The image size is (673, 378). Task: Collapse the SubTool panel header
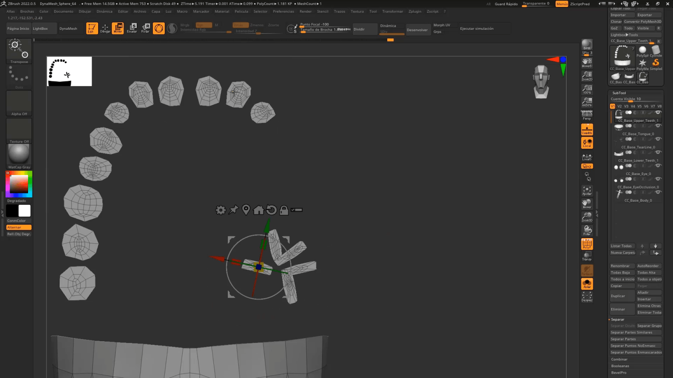(619, 93)
